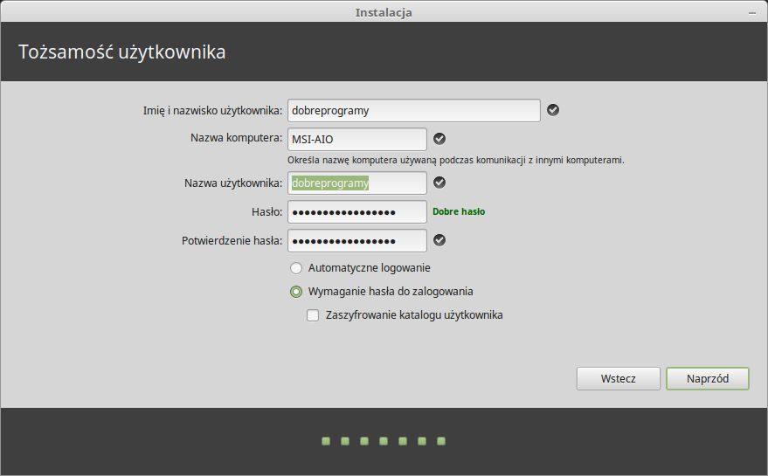Click the Imię i nazwisko użytkownika input field

414,110
